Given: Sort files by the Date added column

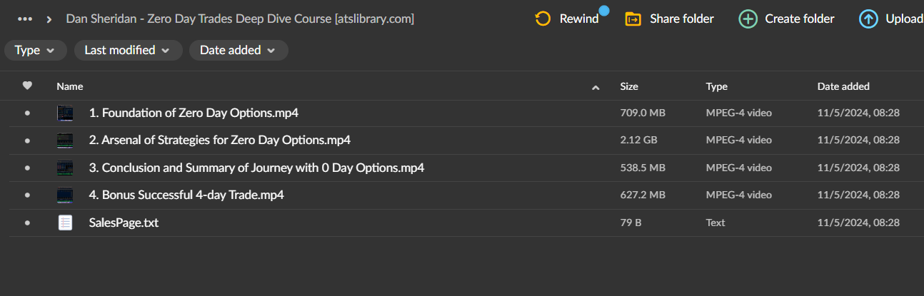Looking at the screenshot, I should (843, 86).
